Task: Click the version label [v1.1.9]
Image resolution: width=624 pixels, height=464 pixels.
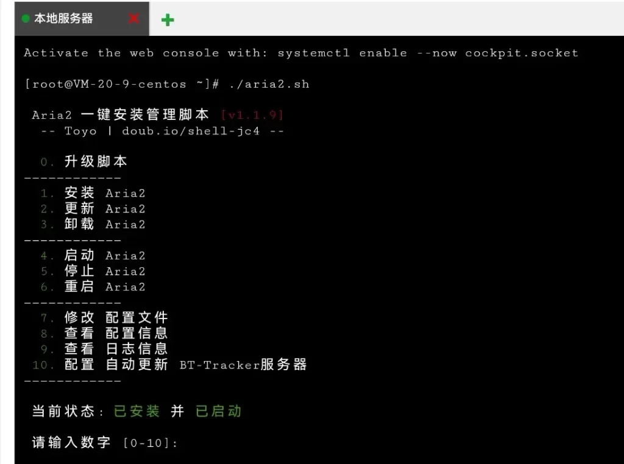Action: tap(252, 114)
